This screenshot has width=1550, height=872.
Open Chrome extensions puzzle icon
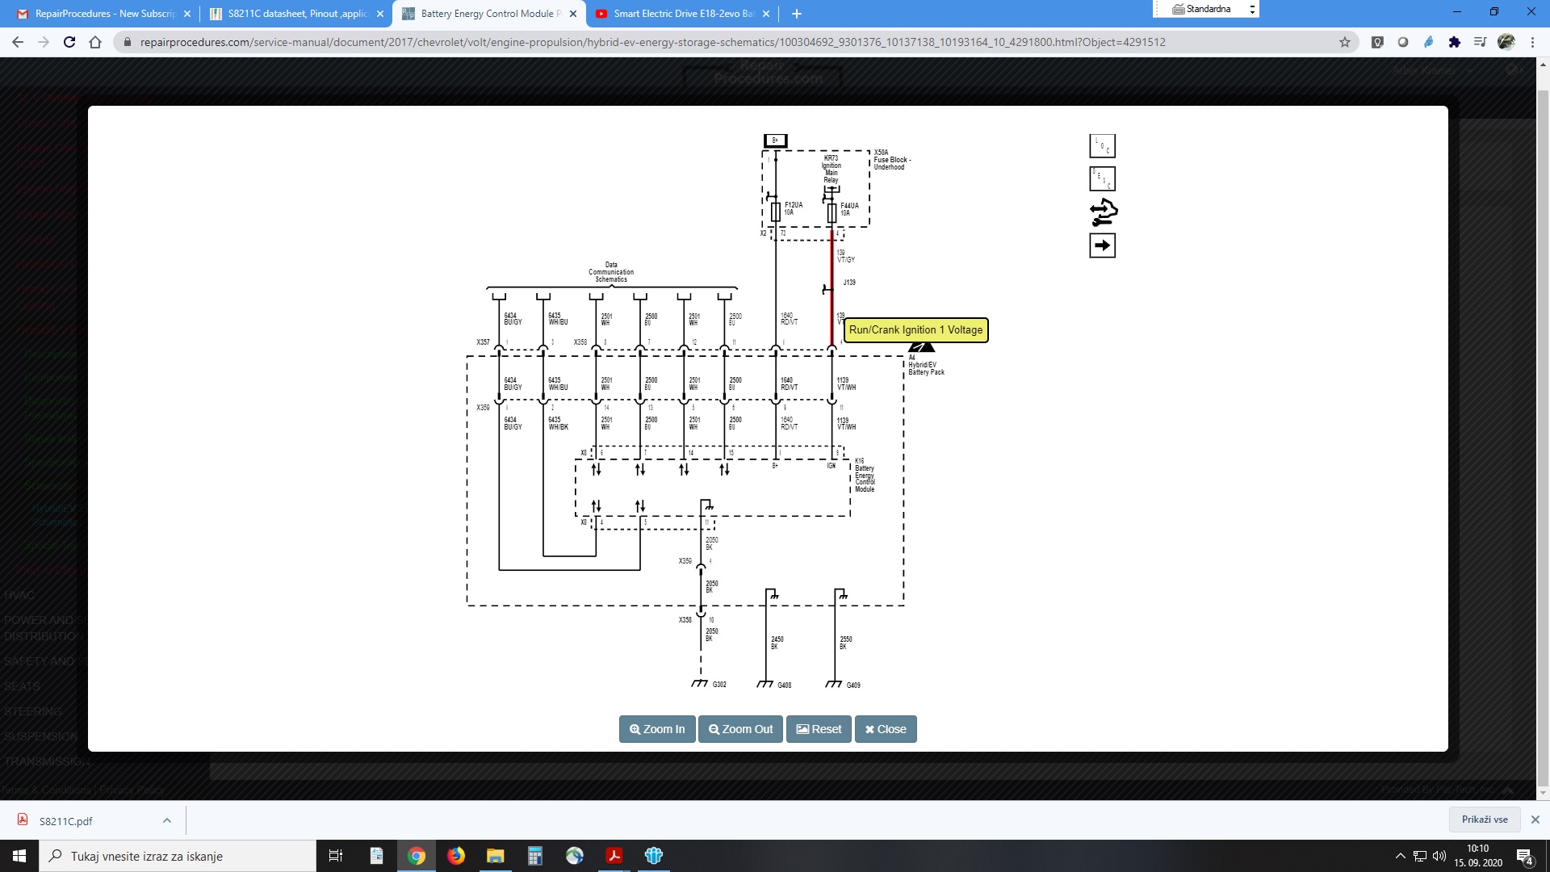click(1455, 42)
